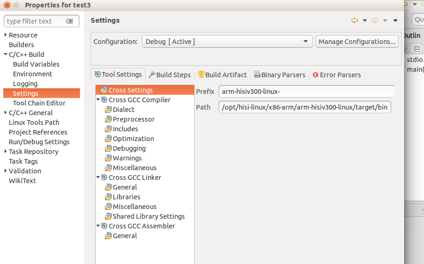The image size is (424, 264).
Task: Click the Shared Library Settings icon
Action: (109, 216)
